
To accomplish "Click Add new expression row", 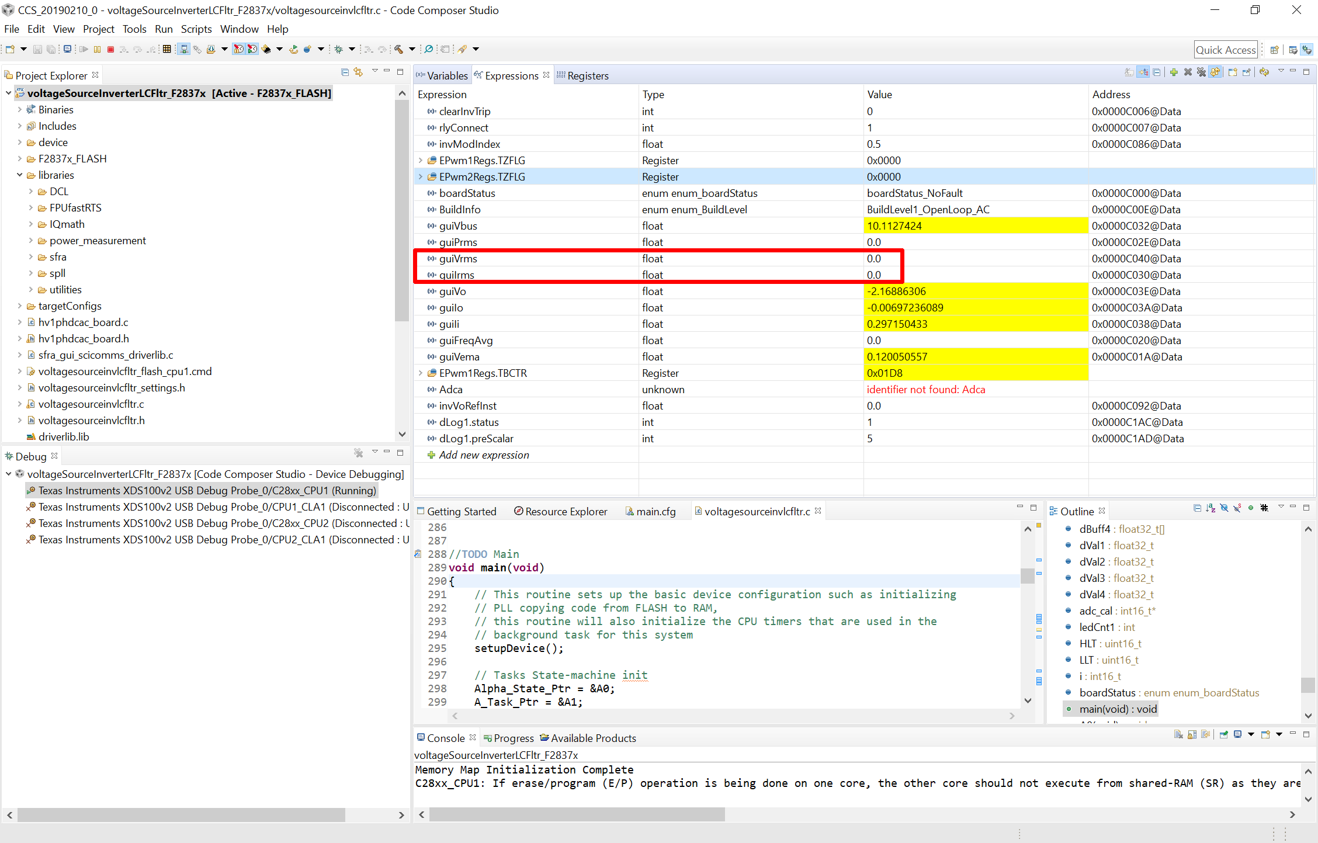I will click(484, 455).
